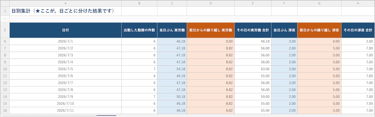Click the 'その日の実労働 合計' header cell
The height and width of the screenshot is (117, 375).
[253, 30]
